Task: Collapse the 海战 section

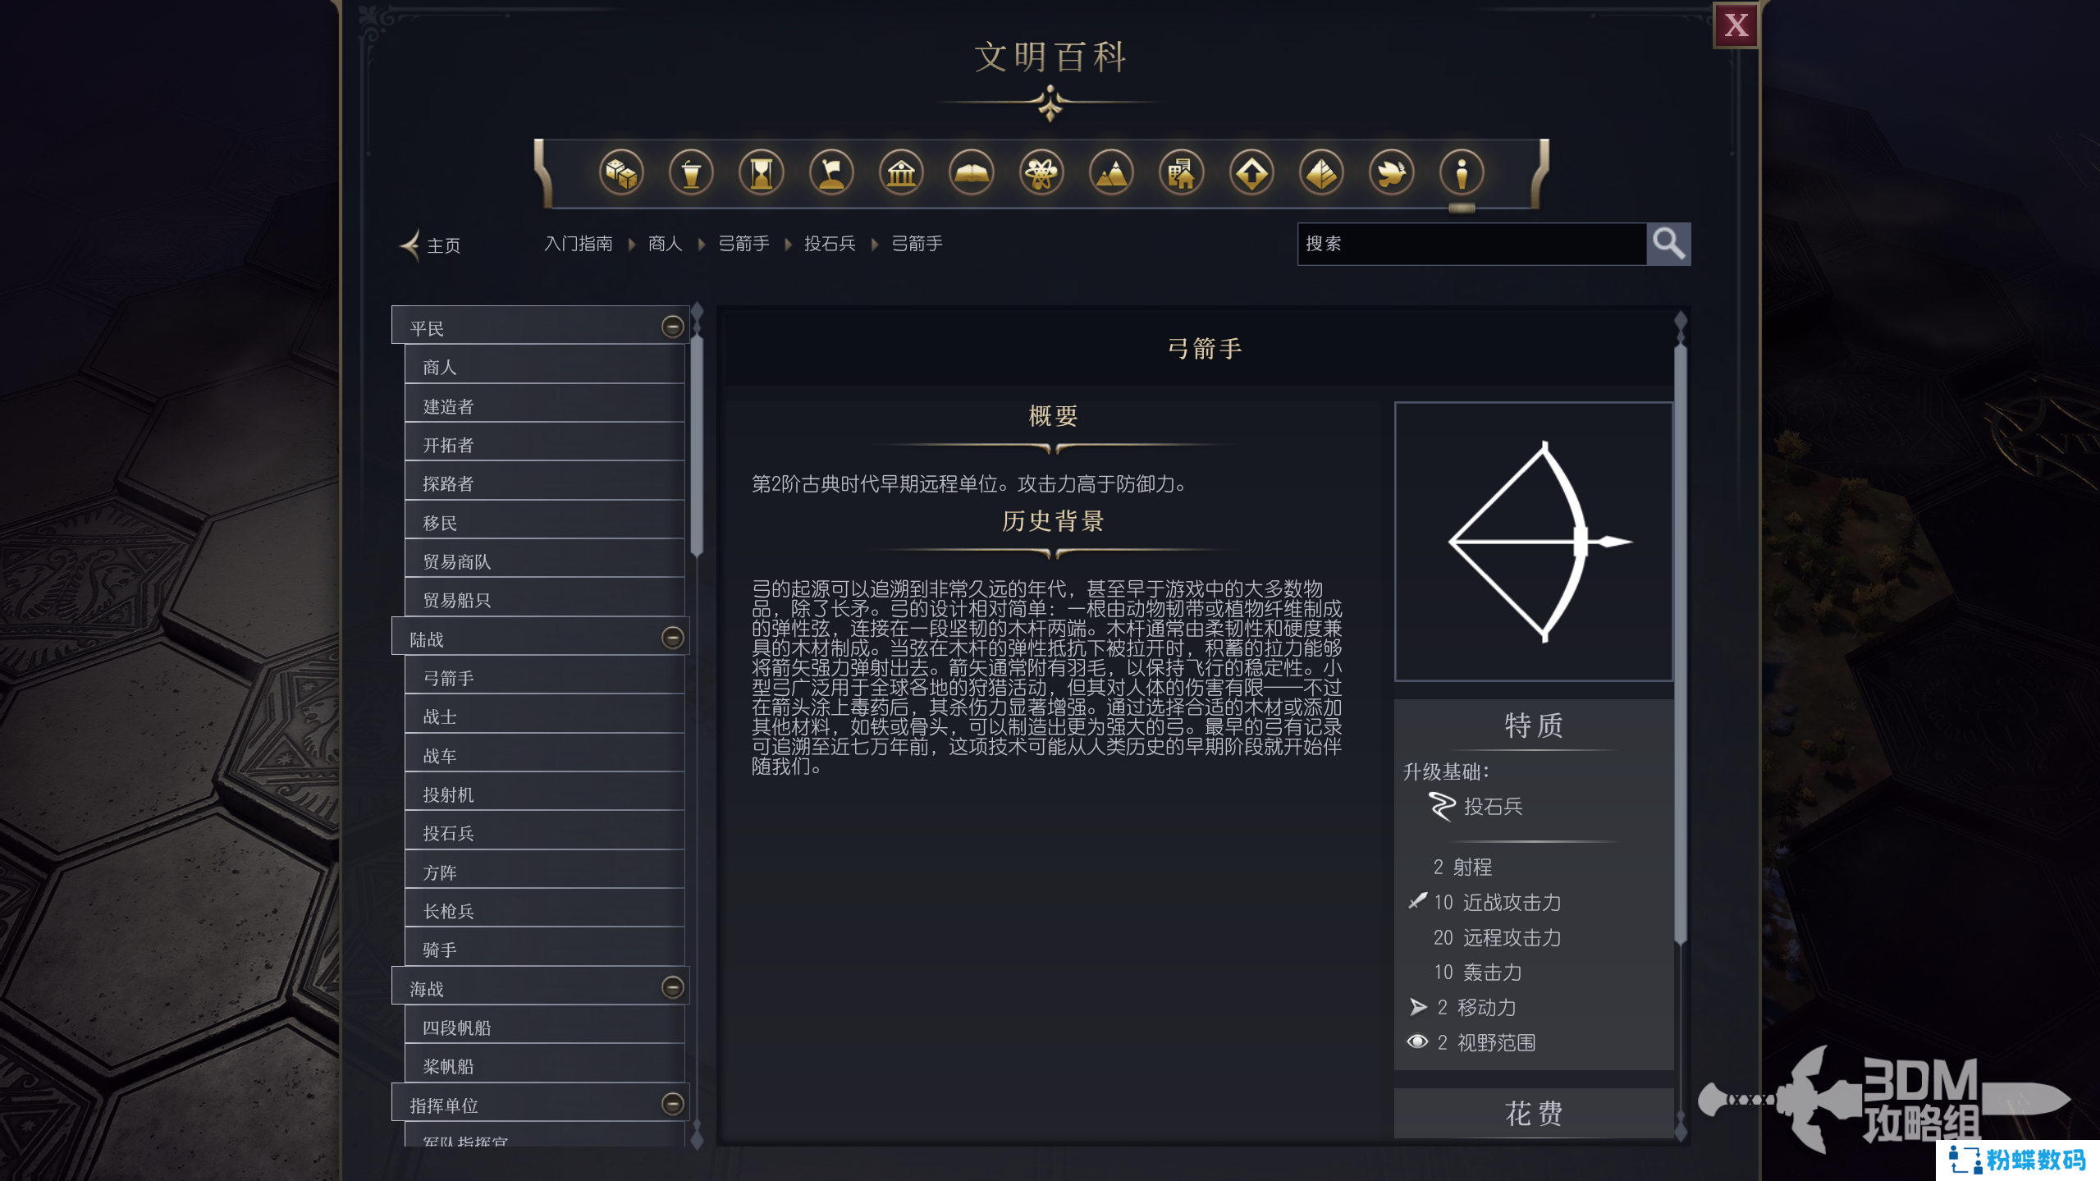Action: click(x=672, y=987)
